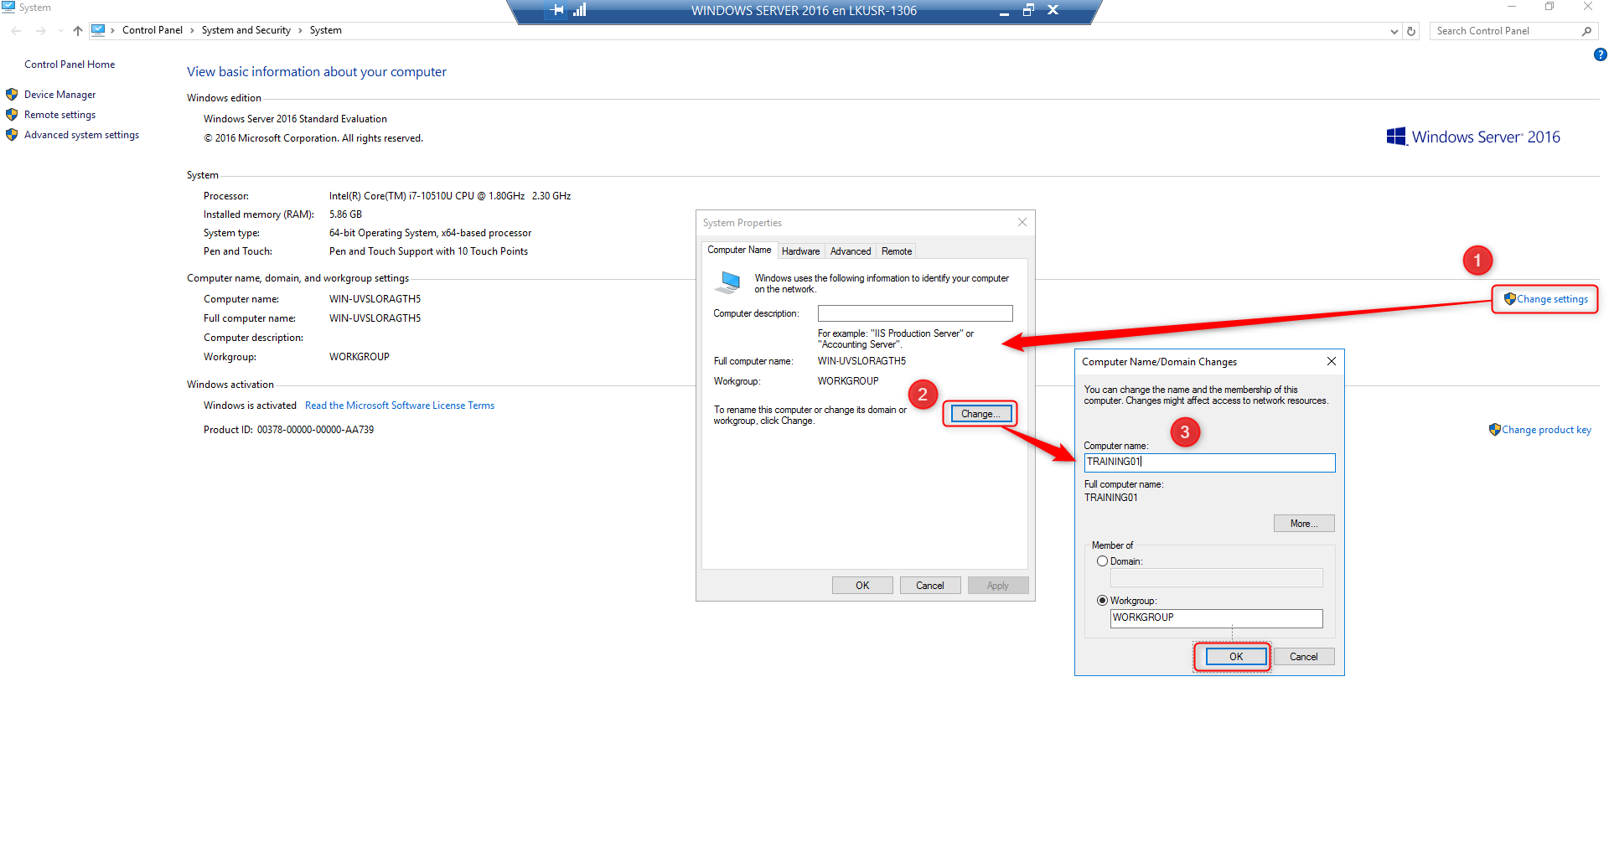Viewport: 1609px width, 868px height.
Task: Expand the chevron after Control Panel breadcrumb
Action: [192, 30]
